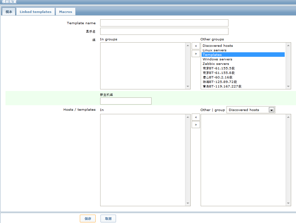Click In groups list scroll-down arrow
This screenshot has height=223, width=296.
pyautogui.click(x=188, y=86)
